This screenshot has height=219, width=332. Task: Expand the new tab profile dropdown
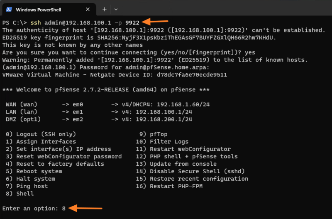(x=116, y=9)
